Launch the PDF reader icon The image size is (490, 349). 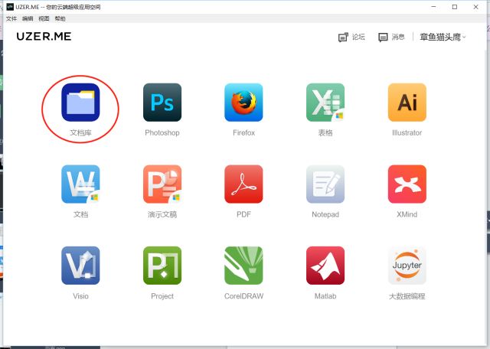point(243,184)
